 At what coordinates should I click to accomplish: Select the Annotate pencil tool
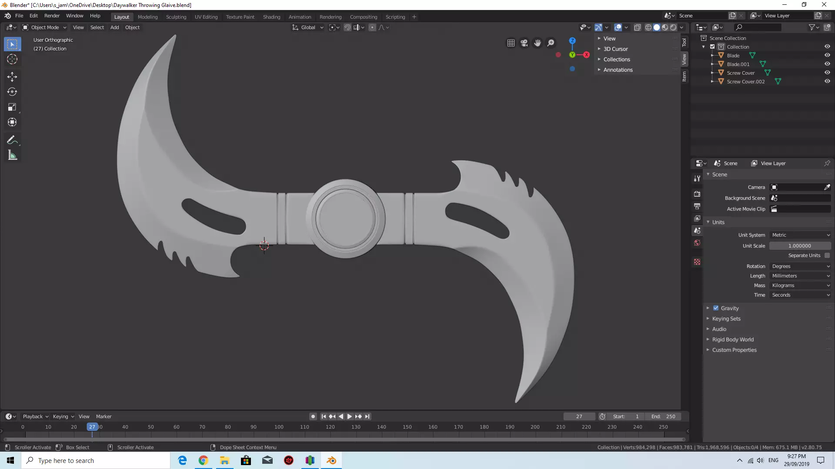pyautogui.click(x=12, y=140)
